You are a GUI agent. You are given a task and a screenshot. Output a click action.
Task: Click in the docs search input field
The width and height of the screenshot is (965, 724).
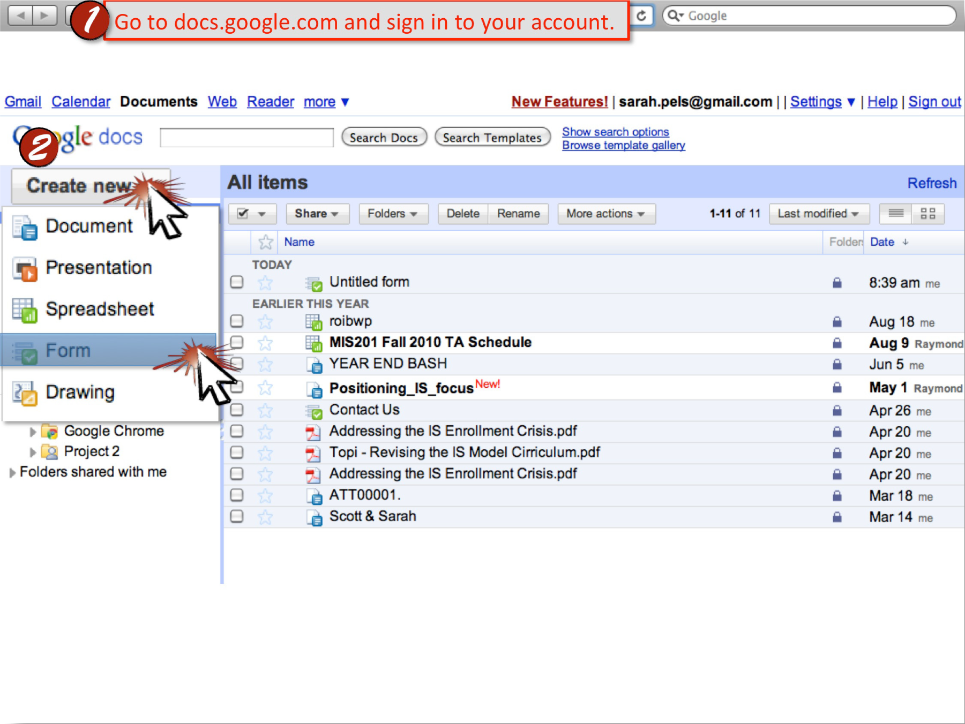click(246, 138)
